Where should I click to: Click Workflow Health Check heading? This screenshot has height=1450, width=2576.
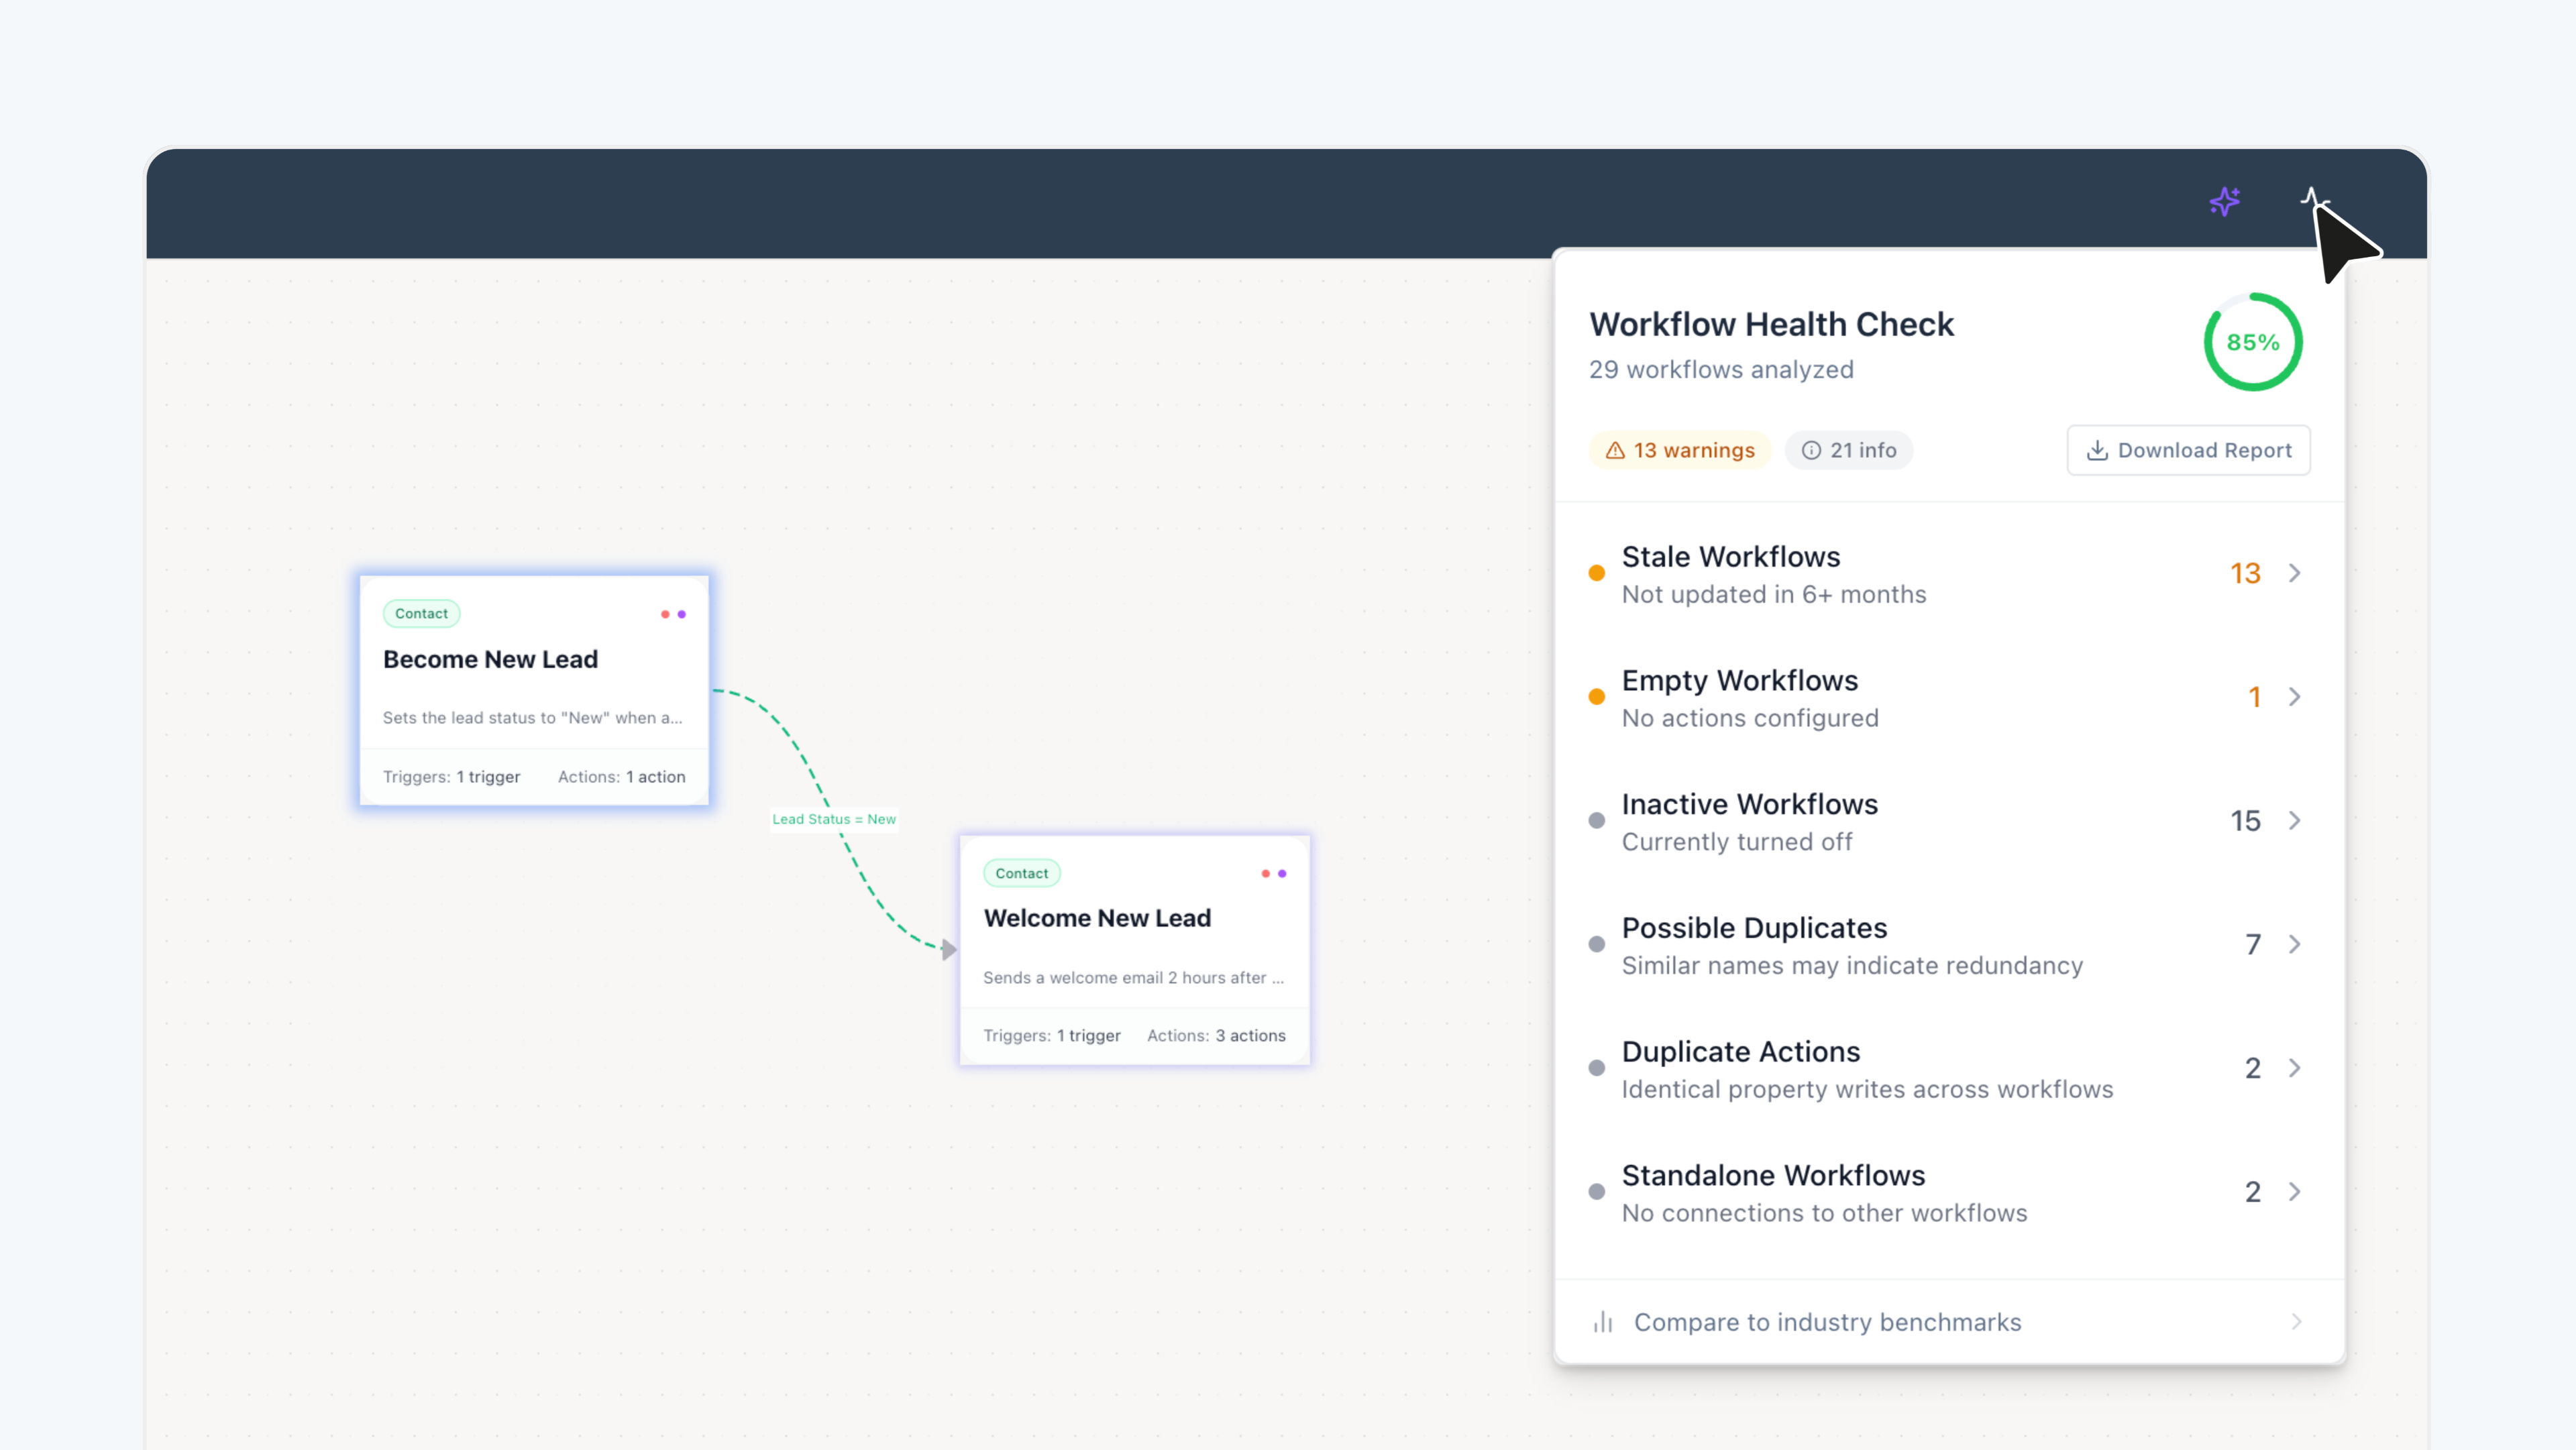(1771, 324)
